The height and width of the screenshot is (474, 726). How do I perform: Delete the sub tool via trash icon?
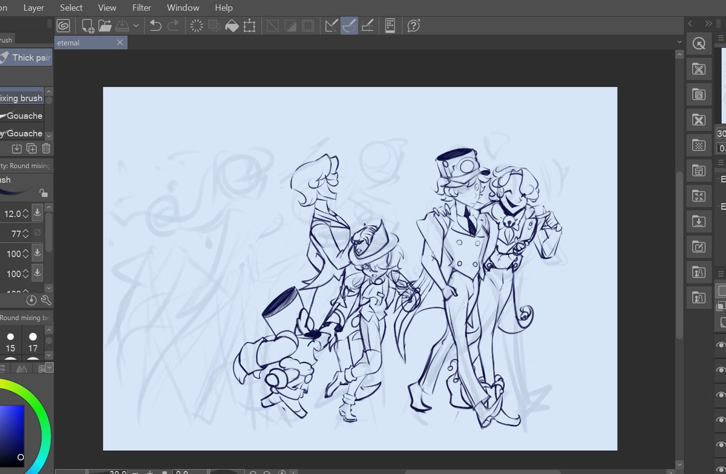46,148
